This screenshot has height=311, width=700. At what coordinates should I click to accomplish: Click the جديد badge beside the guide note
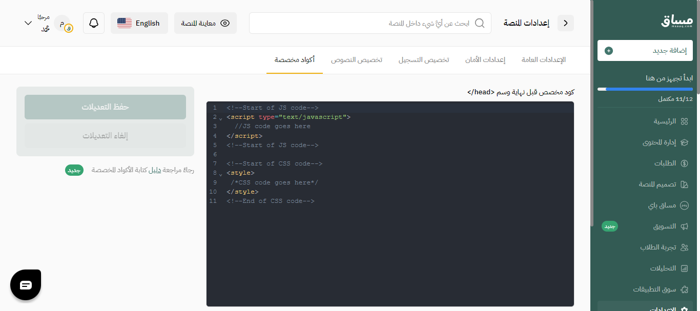coord(74,170)
